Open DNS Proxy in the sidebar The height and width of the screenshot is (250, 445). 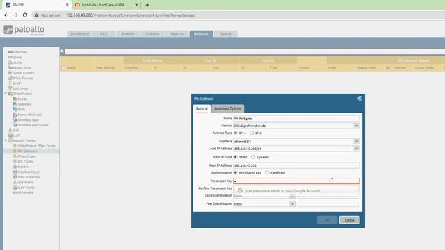click(x=20, y=88)
